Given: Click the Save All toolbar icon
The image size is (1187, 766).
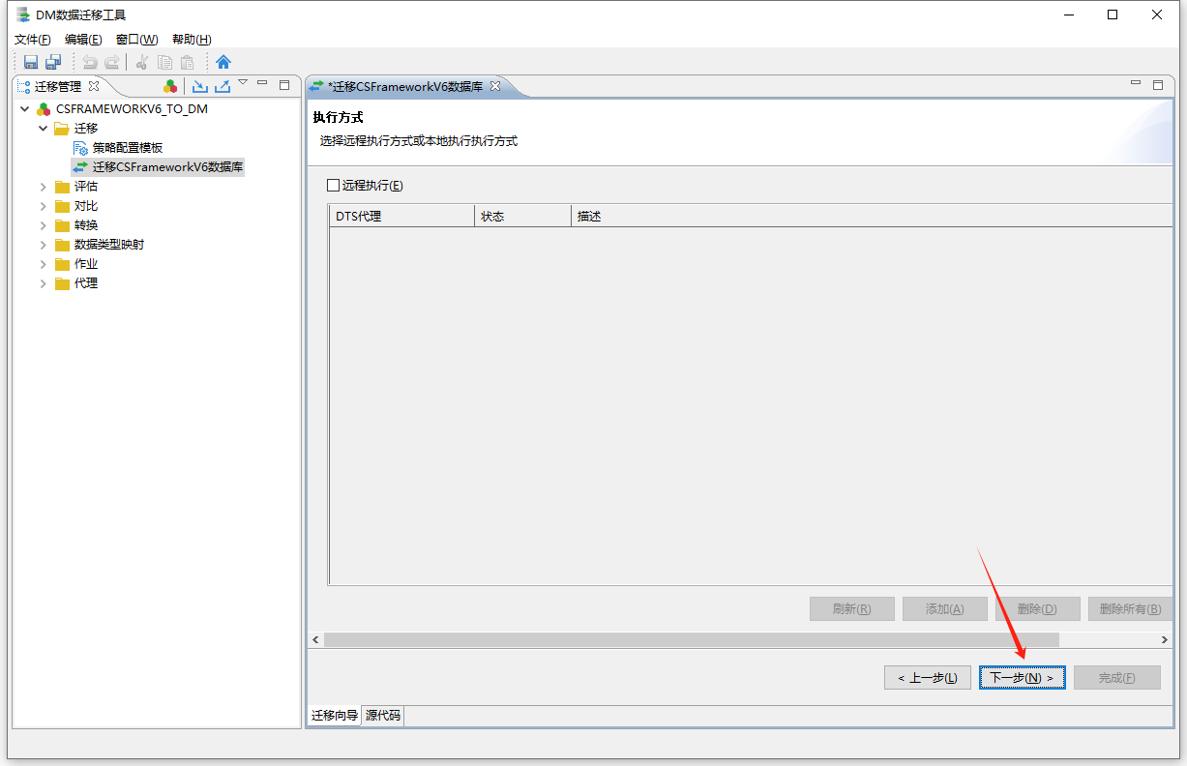Looking at the screenshot, I should click(54, 62).
